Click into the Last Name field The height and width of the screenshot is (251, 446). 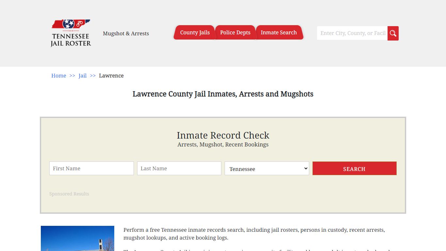[x=179, y=168]
